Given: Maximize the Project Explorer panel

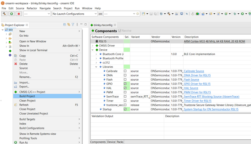Looking at the screenshot, I should 86,24.
